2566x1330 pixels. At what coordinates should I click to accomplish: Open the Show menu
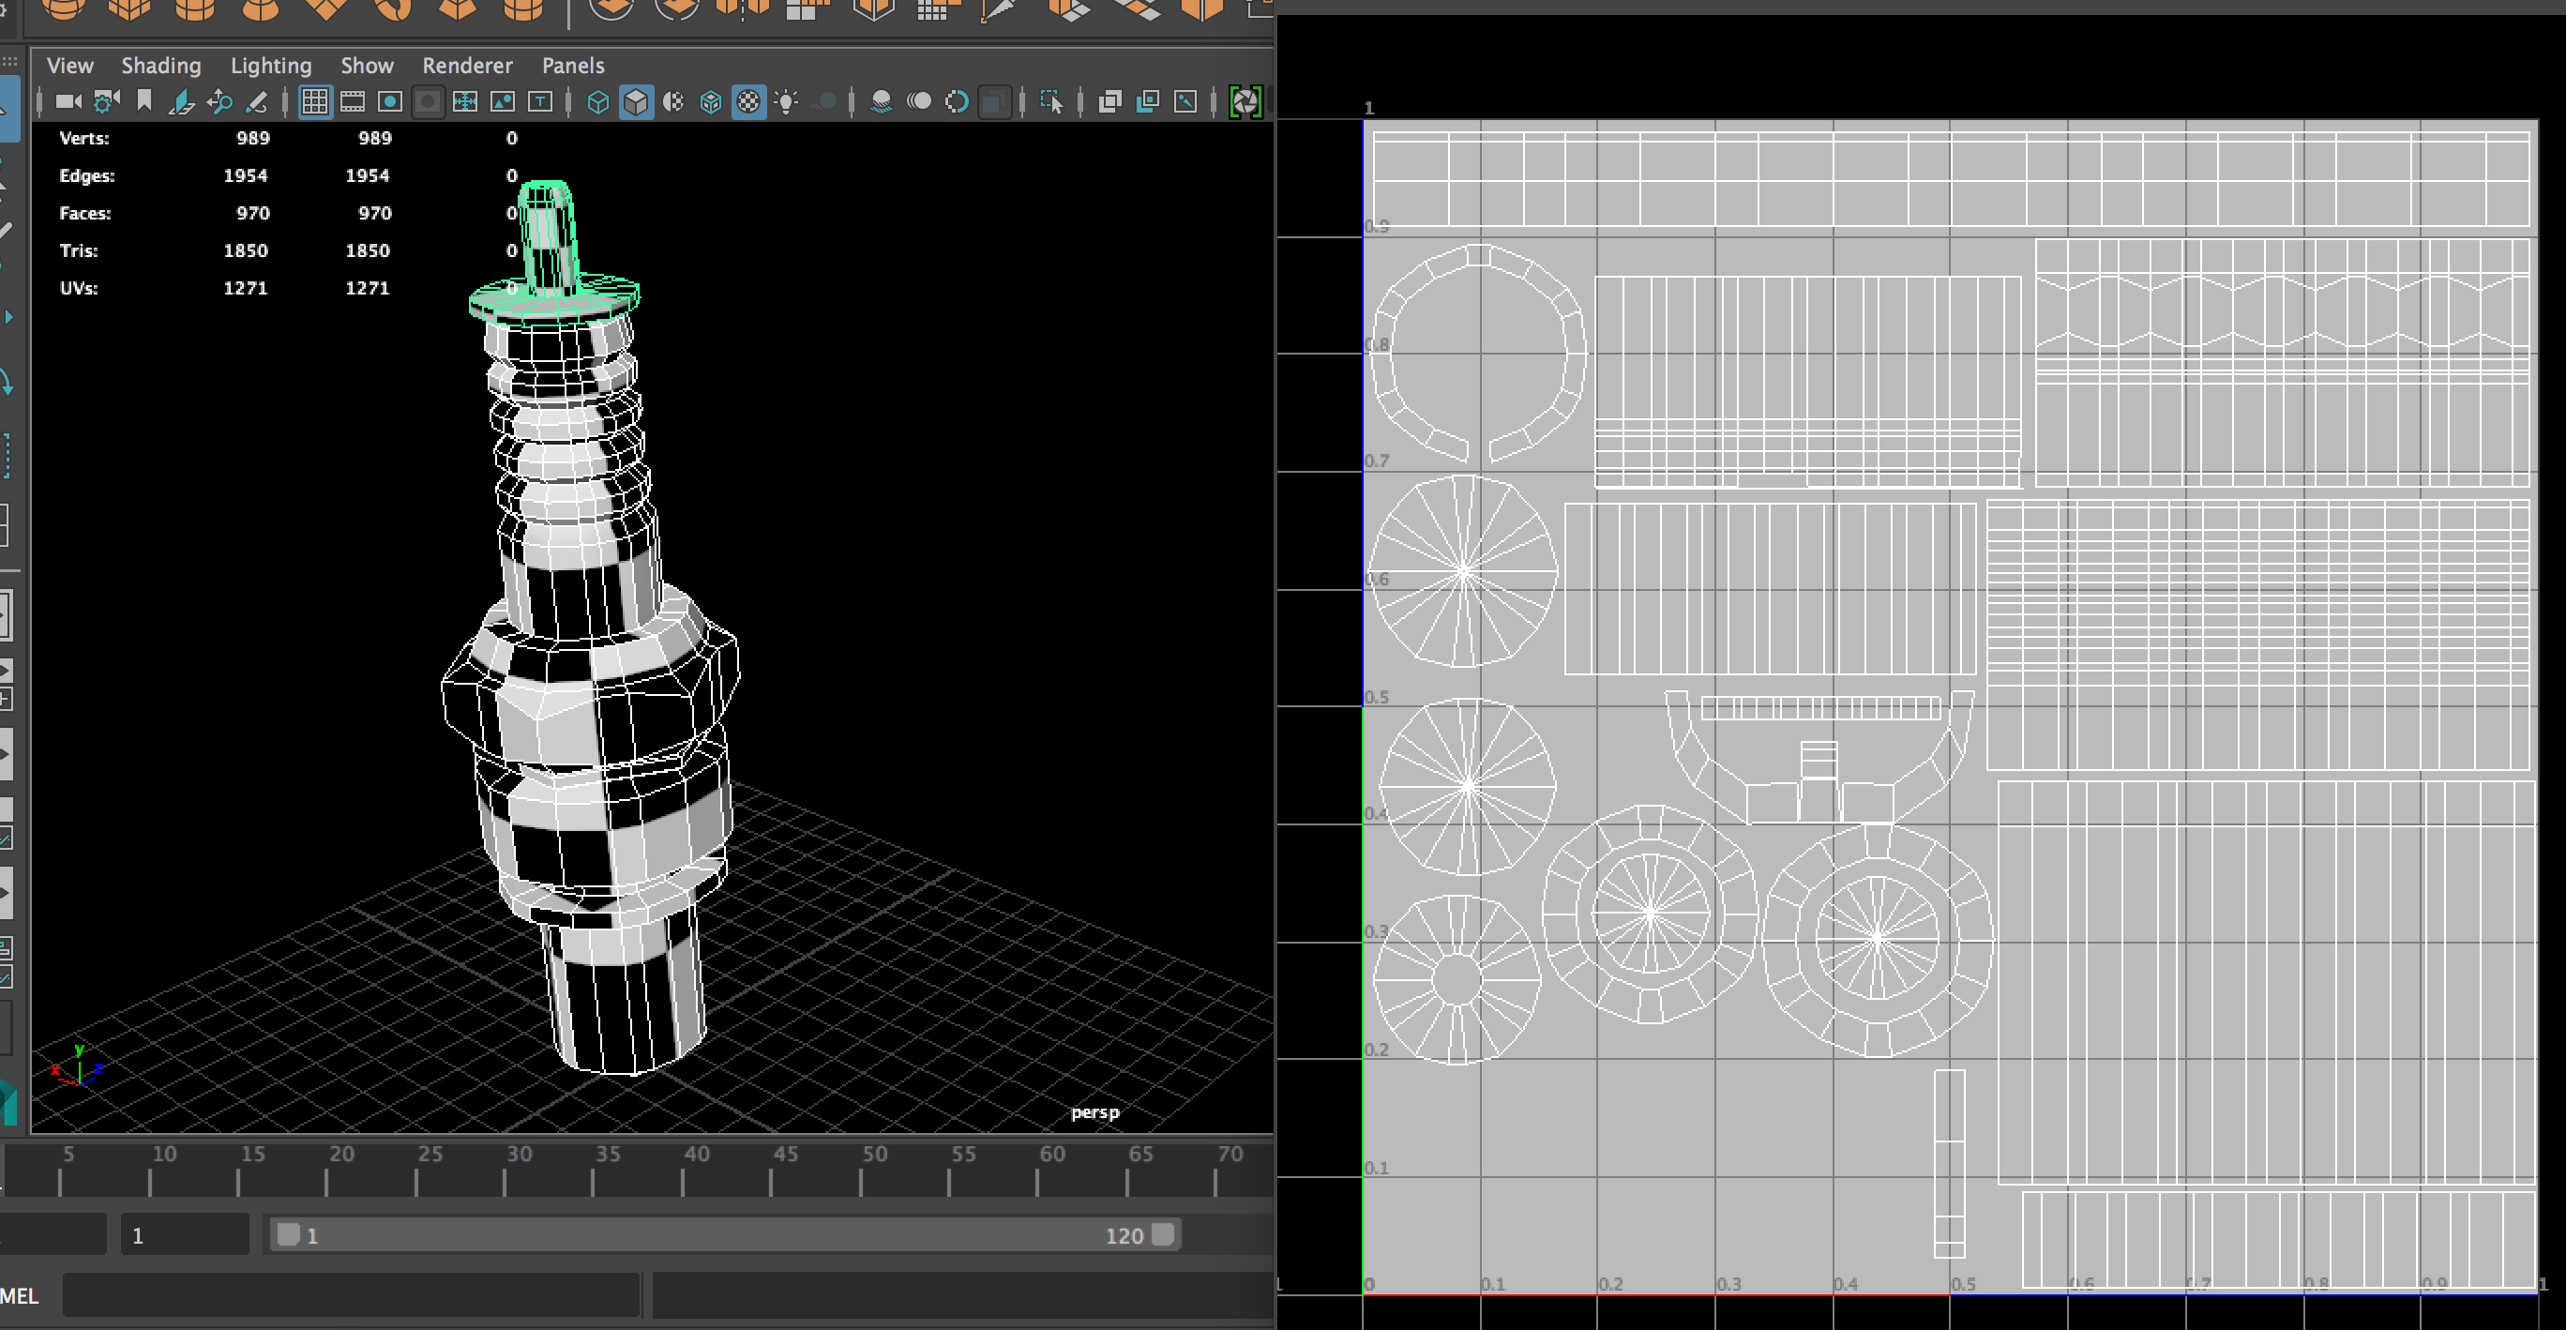367,66
